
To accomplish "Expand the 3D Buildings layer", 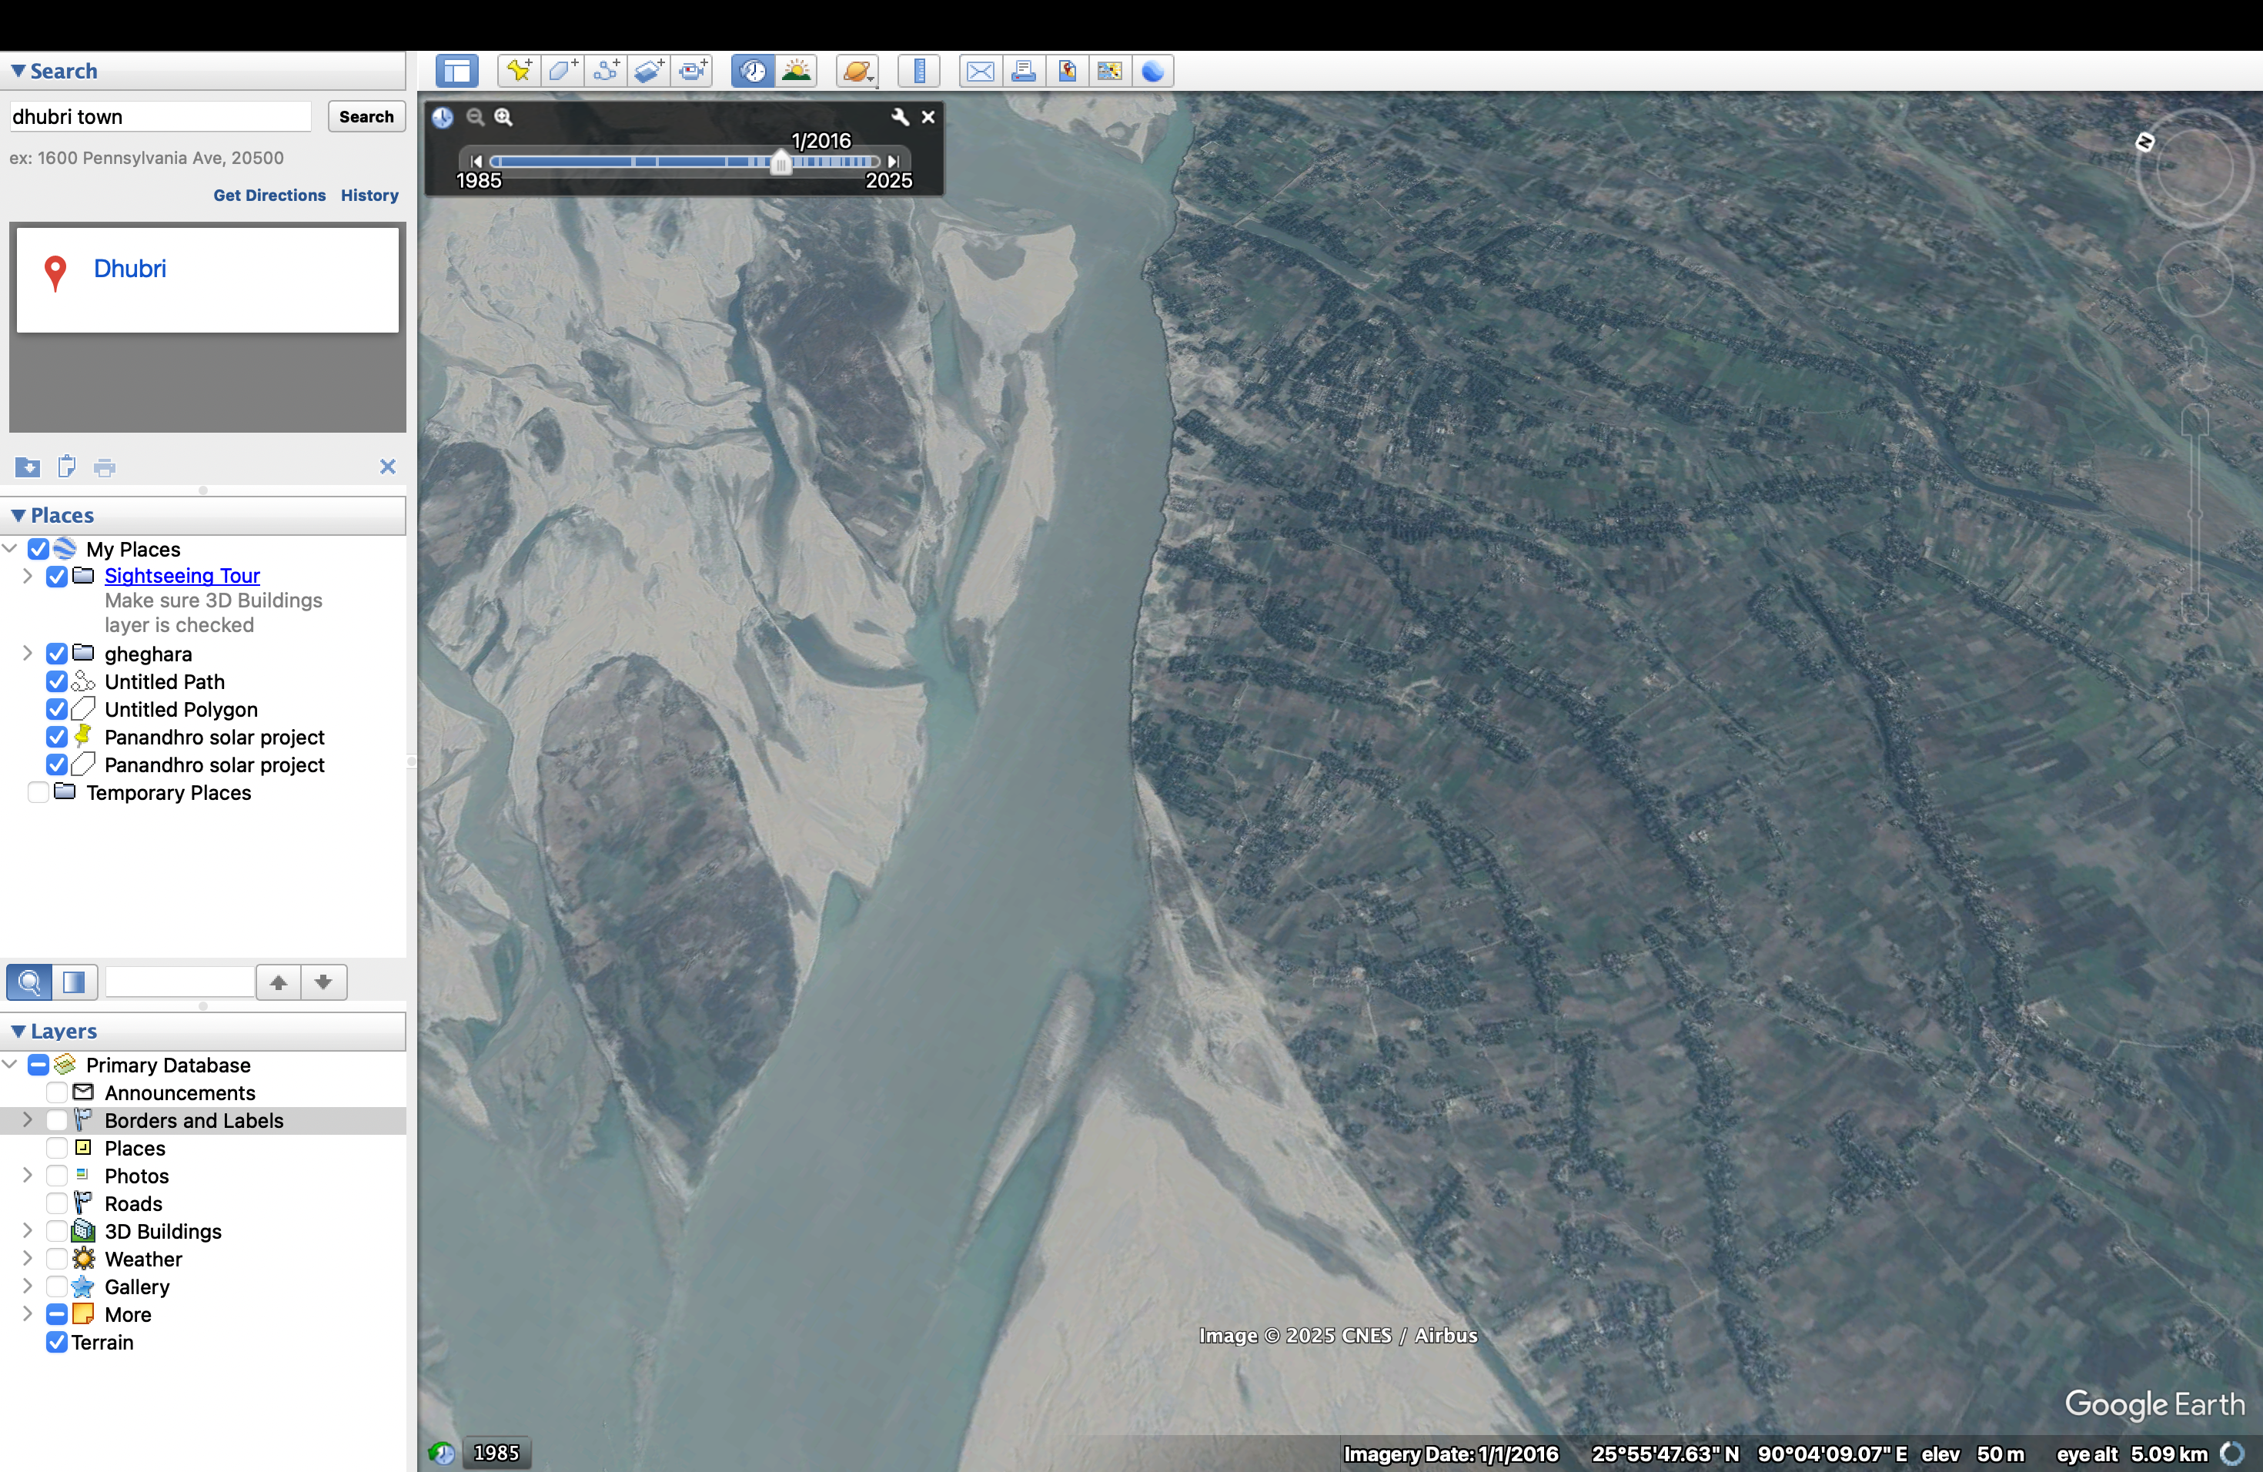I will point(27,1230).
